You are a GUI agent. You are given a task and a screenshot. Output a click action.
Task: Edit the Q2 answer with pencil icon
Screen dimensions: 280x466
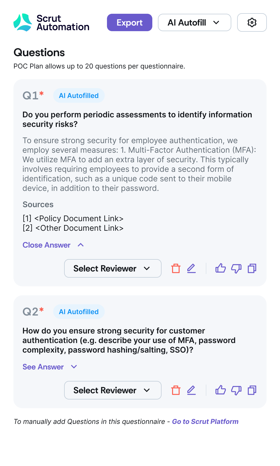(x=192, y=390)
